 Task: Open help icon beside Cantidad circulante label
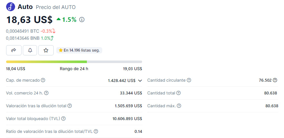189,80
